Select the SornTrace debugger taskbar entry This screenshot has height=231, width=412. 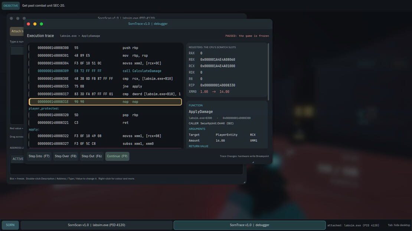point(249,225)
